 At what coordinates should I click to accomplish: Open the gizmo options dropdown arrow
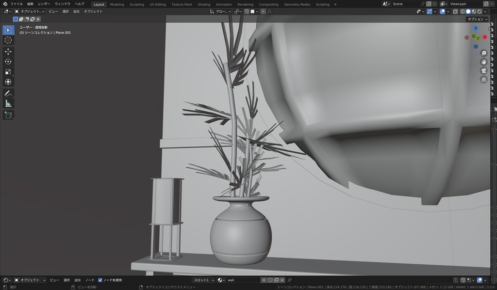point(435,12)
